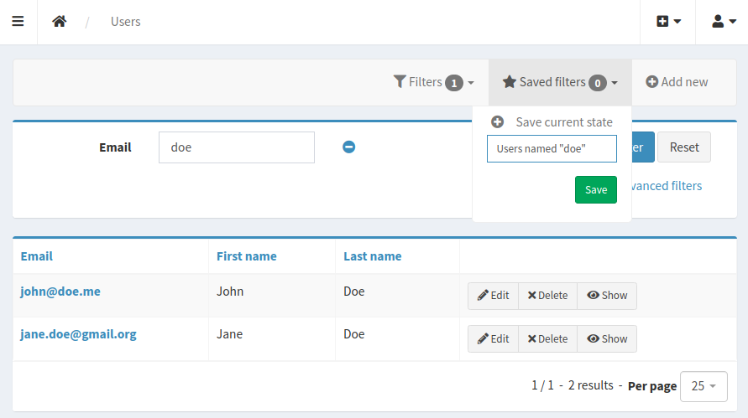Expand the Filters dropdown
The width and height of the screenshot is (748, 418).
pos(433,82)
